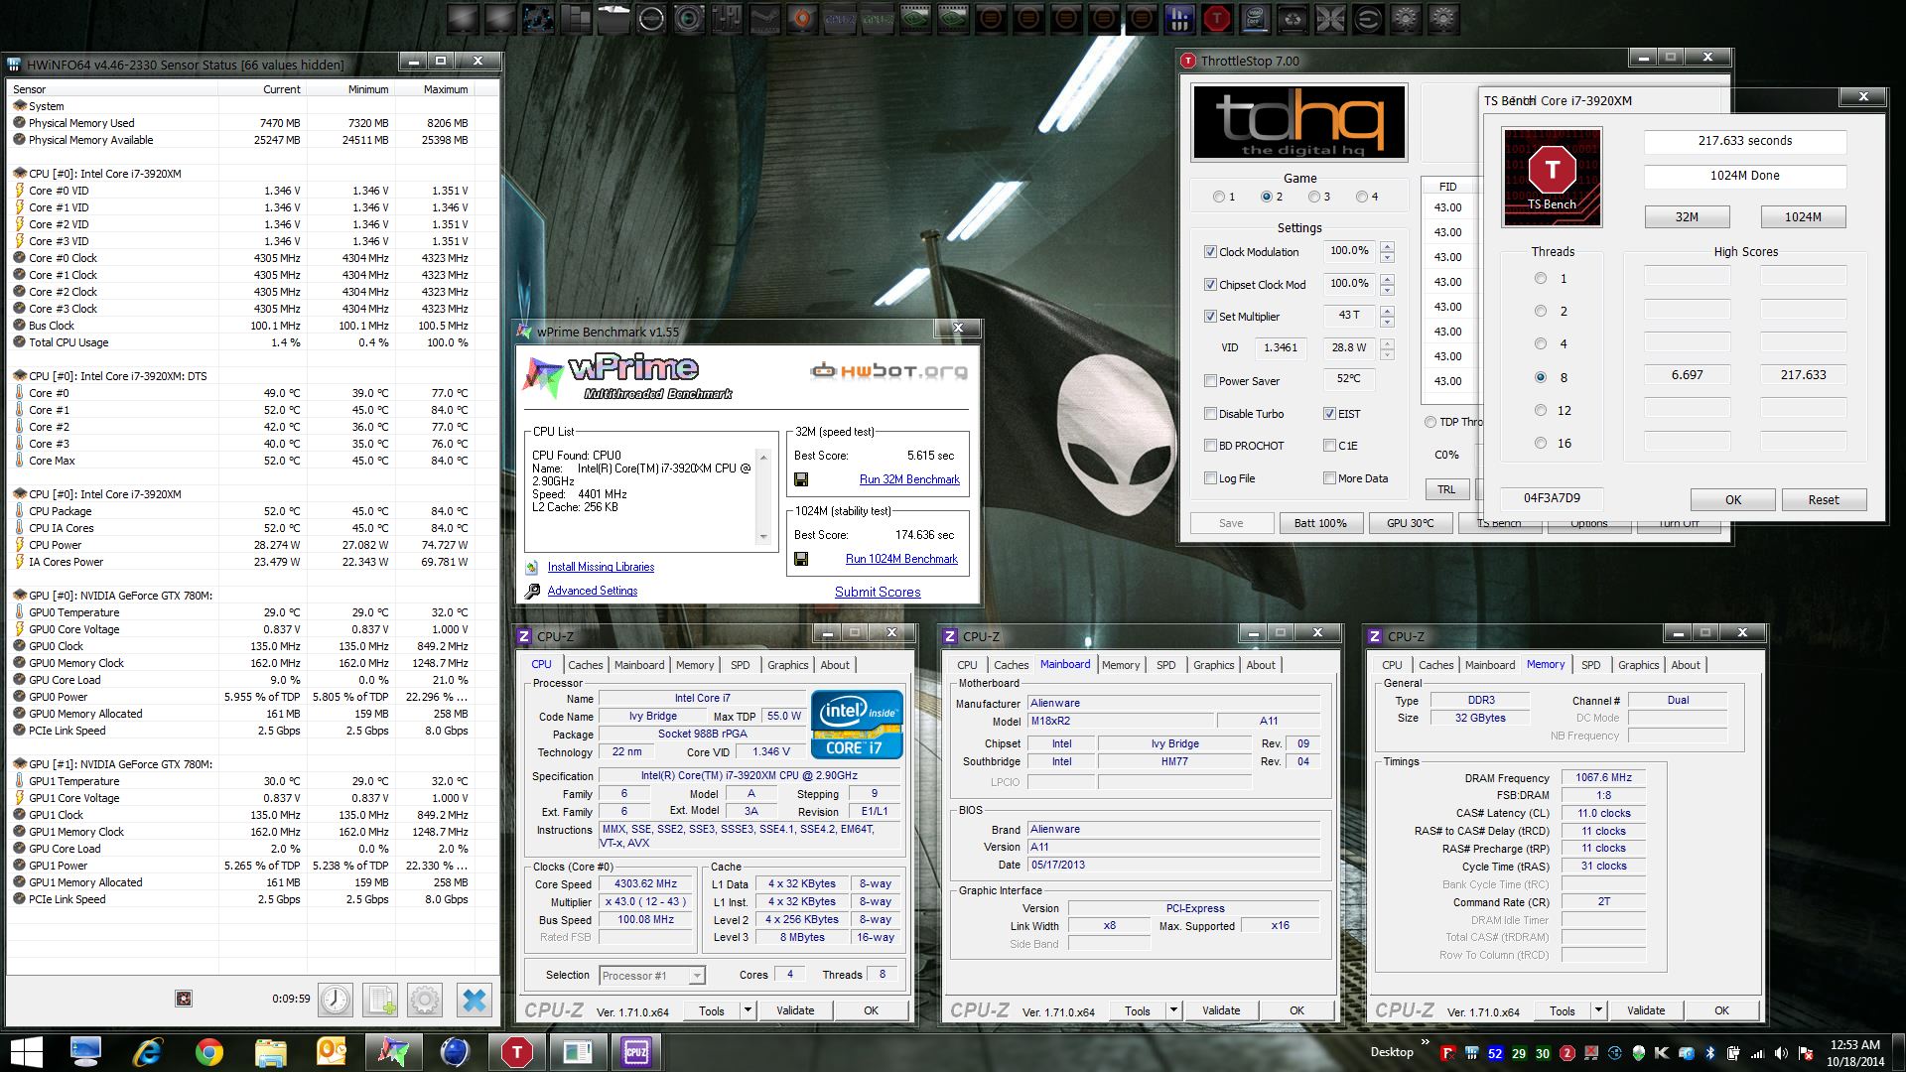Open the Steam shortcut in the top dock
The height and width of the screenshot is (1072, 1906).
[764, 18]
